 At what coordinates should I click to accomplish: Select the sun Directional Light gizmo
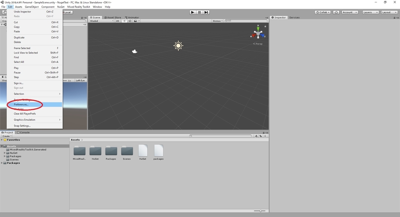pyautogui.click(x=178, y=46)
